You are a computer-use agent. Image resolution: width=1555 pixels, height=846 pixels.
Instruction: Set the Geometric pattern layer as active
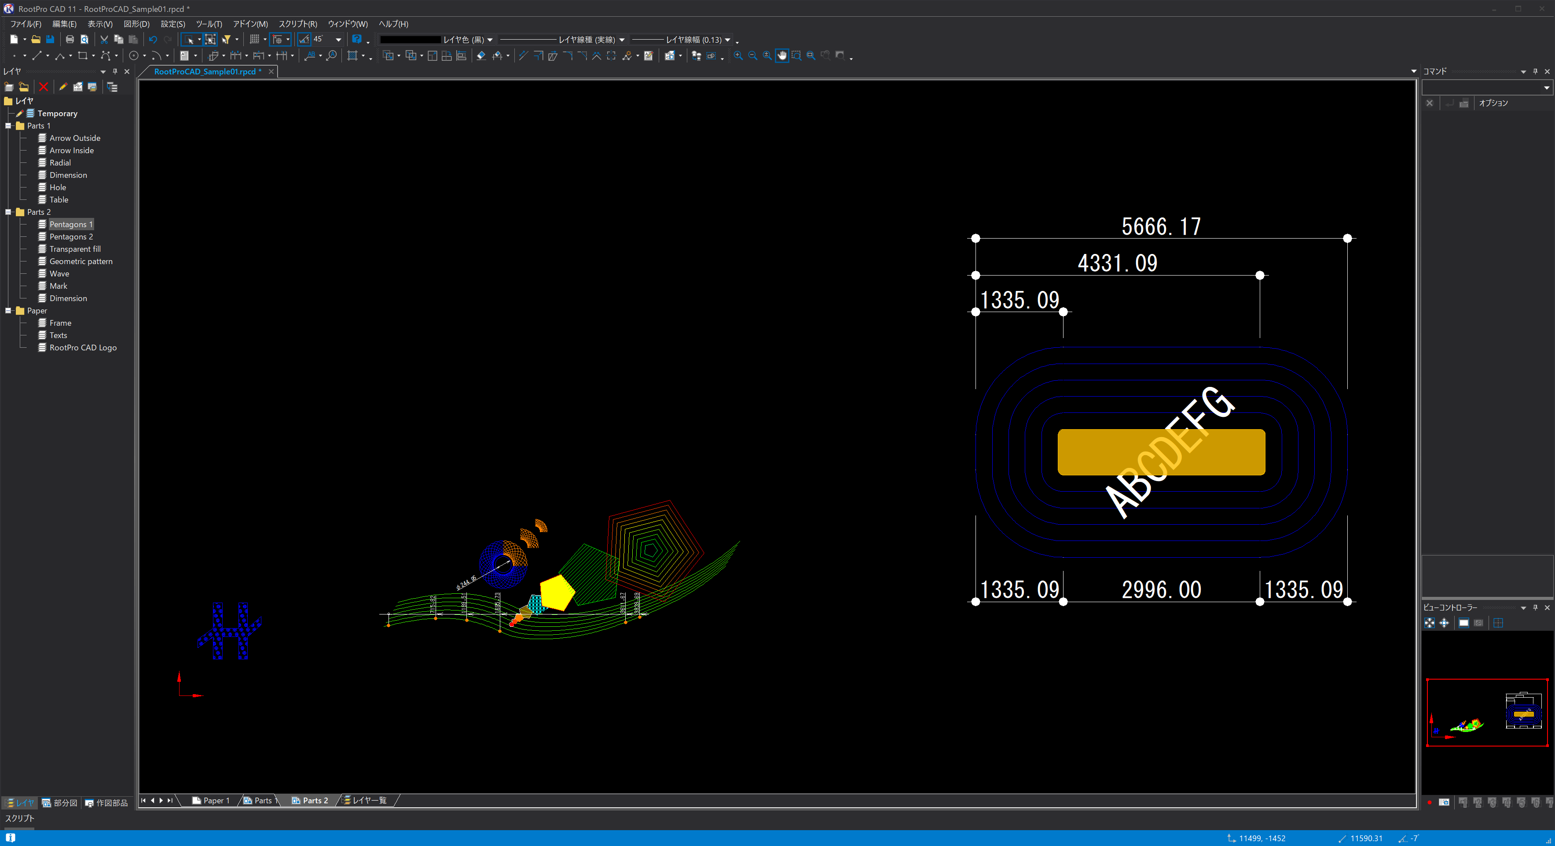[81, 261]
